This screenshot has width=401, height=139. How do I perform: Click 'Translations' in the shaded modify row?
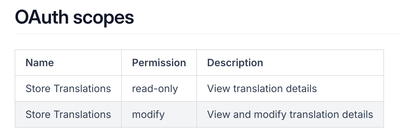pyautogui.click(x=82, y=115)
